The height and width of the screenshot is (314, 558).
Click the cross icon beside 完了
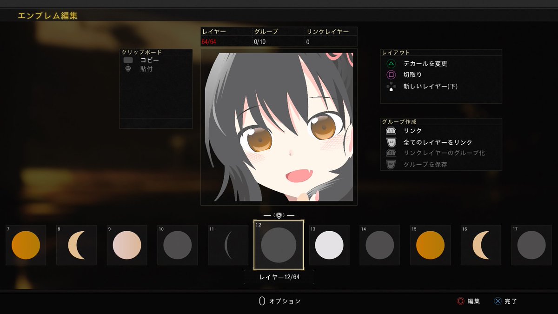pos(498,301)
